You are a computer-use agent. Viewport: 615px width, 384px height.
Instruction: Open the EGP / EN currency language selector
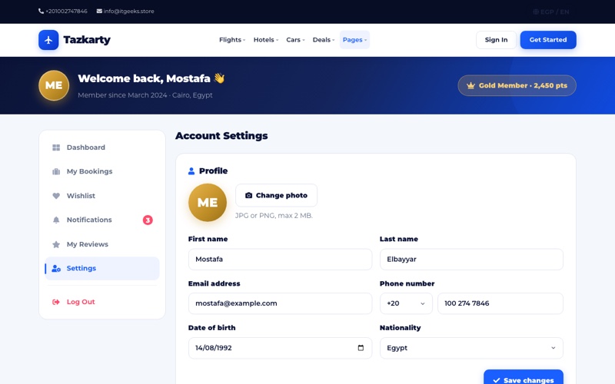[551, 12]
